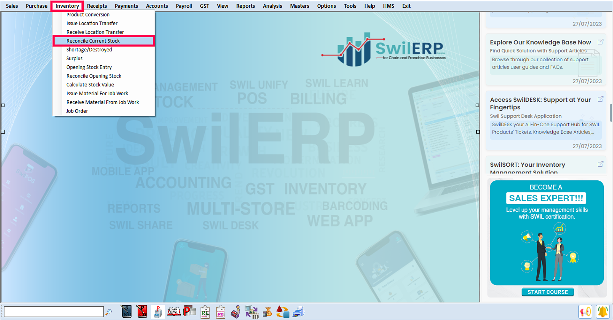Click the megaphone announcements icon

tap(585, 312)
